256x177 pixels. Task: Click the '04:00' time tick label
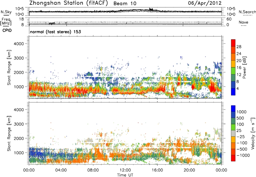pyautogui.click(x=61, y=170)
